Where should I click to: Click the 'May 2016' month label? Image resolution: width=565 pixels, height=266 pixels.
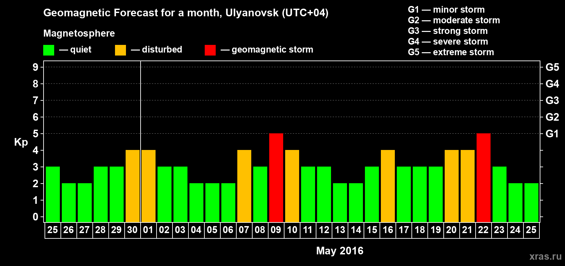[x=340, y=251]
